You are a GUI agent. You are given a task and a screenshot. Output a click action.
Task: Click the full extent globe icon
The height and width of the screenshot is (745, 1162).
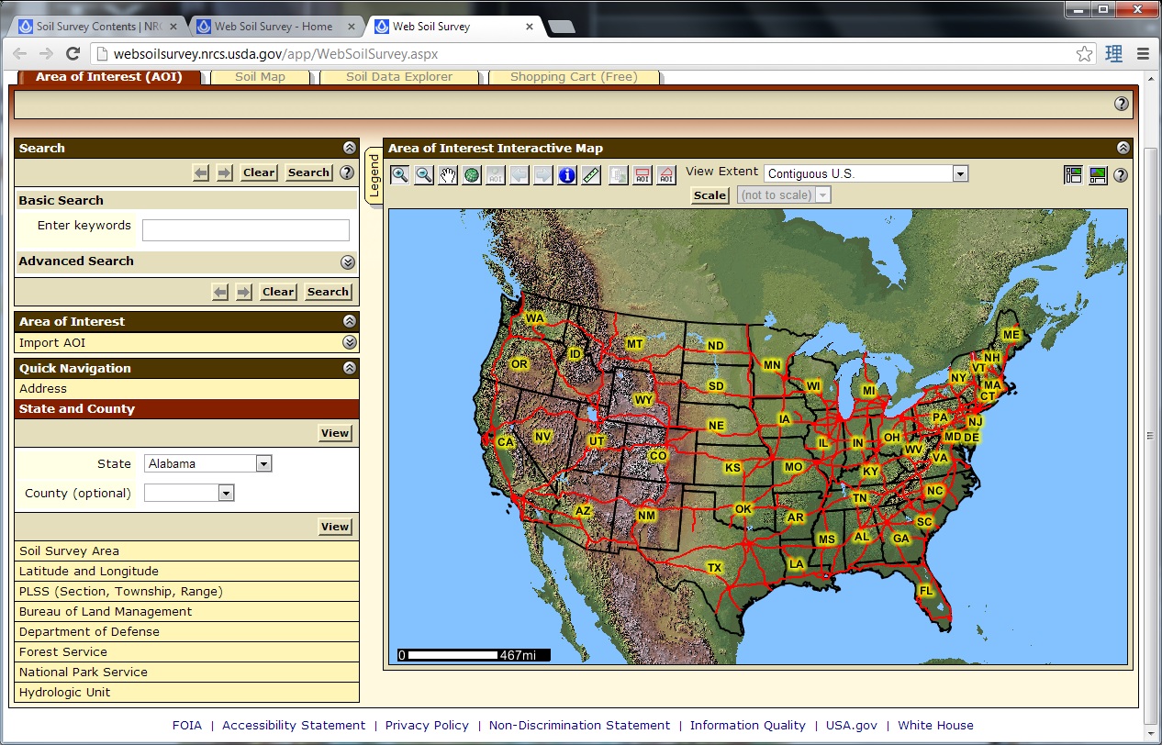(x=472, y=174)
